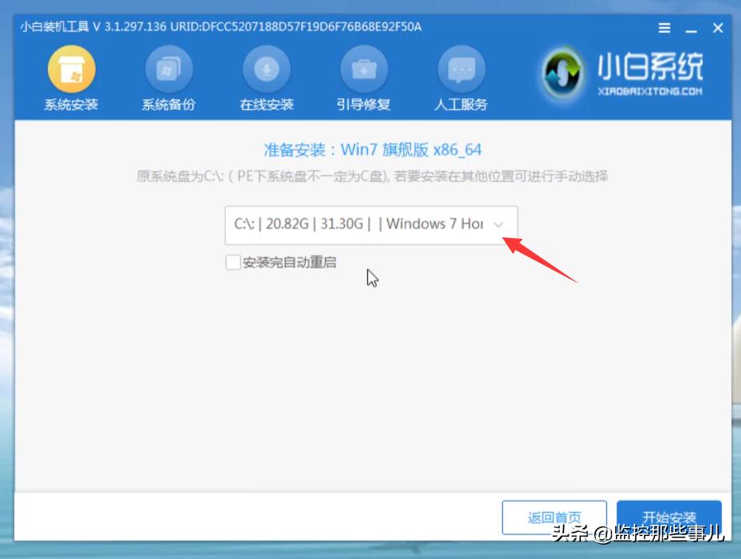Select the 在线安装 online install icon
Image resolution: width=741 pixels, height=559 pixels.
pos(265,76)
